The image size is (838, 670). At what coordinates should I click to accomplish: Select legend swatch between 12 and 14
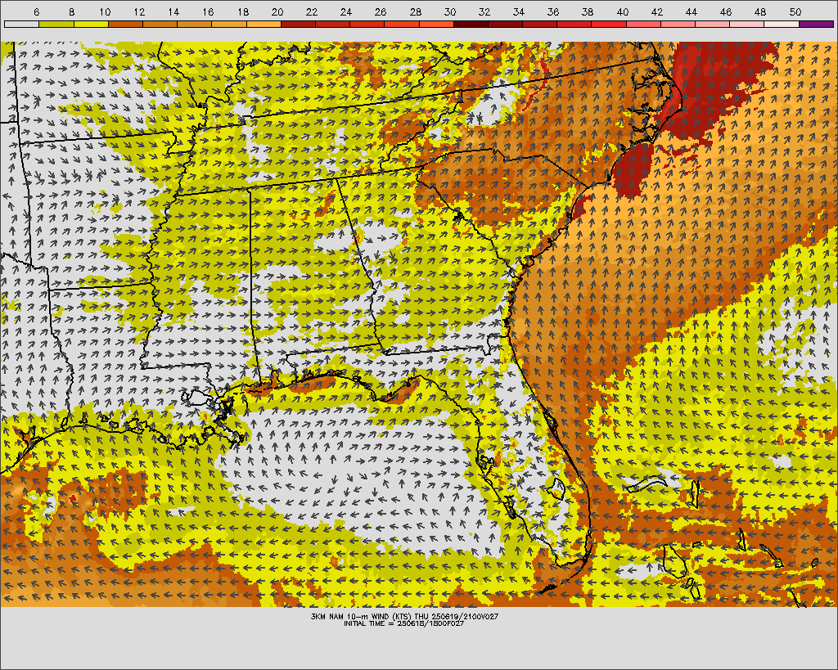click(x=160, y=24)
